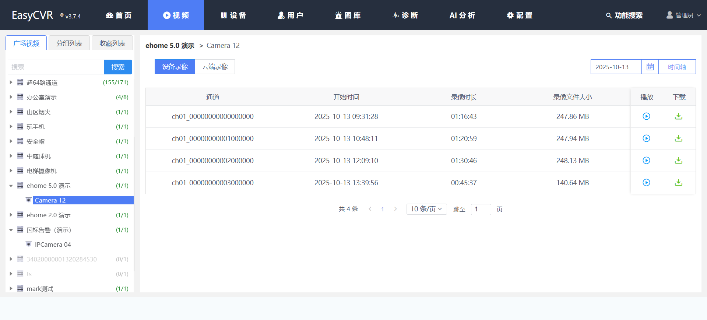Open the 10 条/页 page size dropdown
Screen dimensions: 707x320
[x=426, y=209]
